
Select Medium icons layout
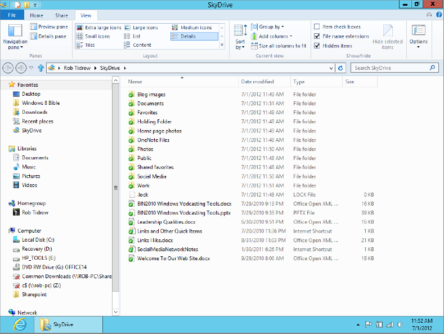pos(192,28)
